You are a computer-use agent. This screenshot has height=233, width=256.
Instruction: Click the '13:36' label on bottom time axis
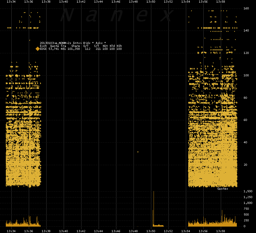[29, 231]
